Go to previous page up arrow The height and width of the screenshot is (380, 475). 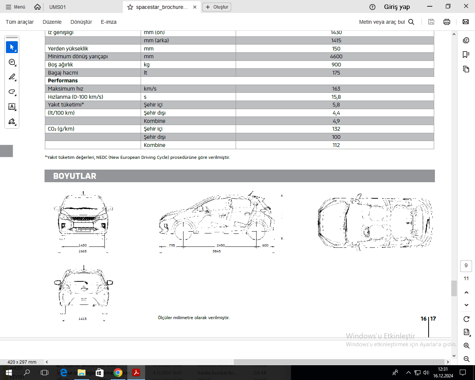tap(466, 292)
